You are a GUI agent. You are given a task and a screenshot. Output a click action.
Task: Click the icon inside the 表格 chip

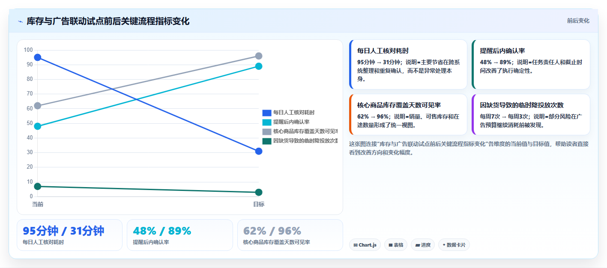tap(391, 245)
